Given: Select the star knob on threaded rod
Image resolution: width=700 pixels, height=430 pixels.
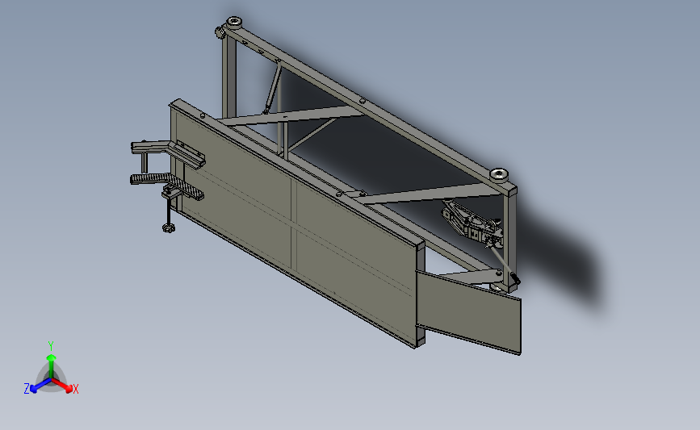Looking at the screenshot, I should pyautogui.click(x=168, y=228).
